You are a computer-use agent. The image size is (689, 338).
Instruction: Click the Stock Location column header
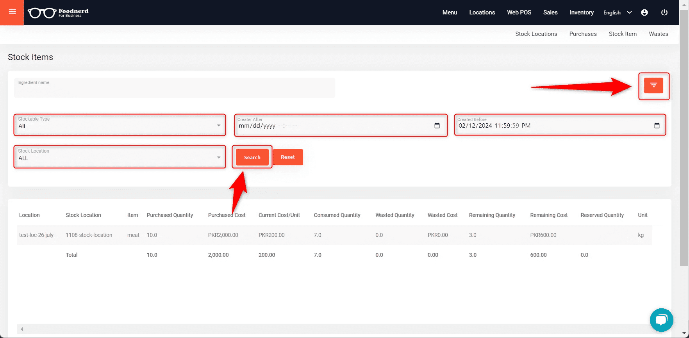[x=83, y=215]
